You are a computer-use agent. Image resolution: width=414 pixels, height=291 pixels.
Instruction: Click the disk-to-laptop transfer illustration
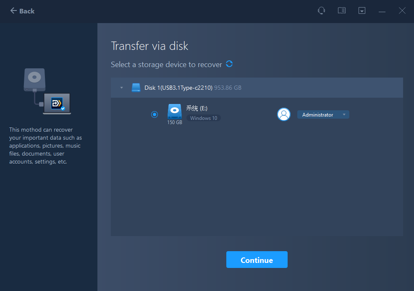[x=47, y=91]
